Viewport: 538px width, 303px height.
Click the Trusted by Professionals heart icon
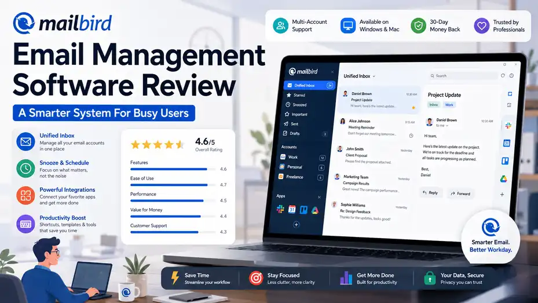click(x=482, y=25)
